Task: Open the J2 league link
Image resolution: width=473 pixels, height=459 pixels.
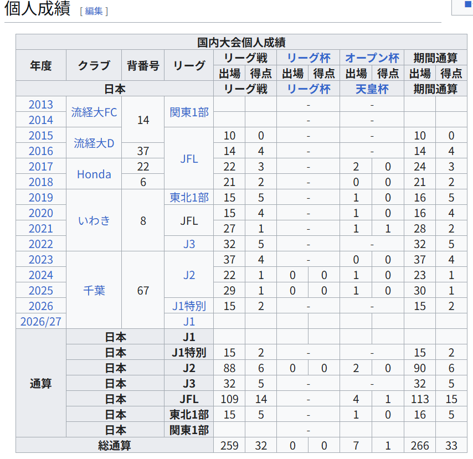Action: tap(189, 275)
